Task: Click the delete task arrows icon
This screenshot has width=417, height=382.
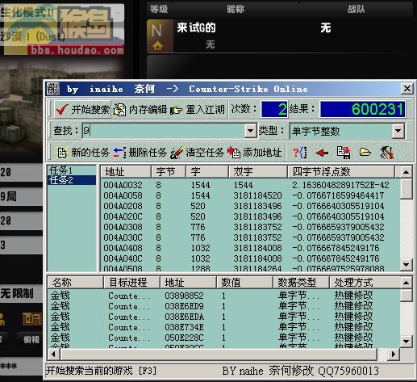Action: point(119,153)
